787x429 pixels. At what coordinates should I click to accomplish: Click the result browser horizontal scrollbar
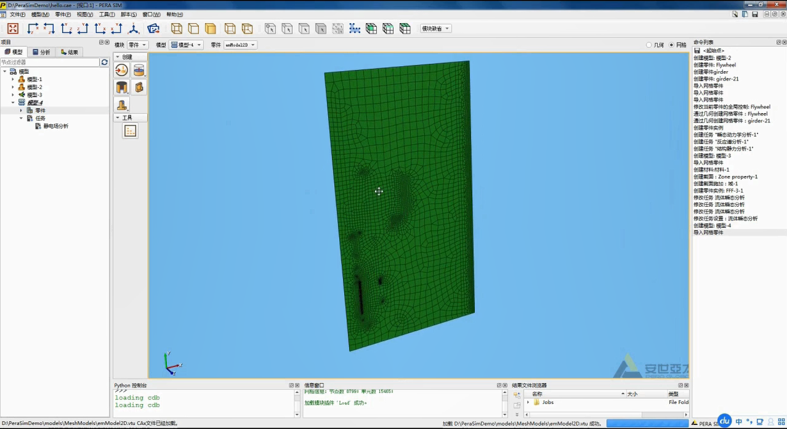[x=606, y=415]
